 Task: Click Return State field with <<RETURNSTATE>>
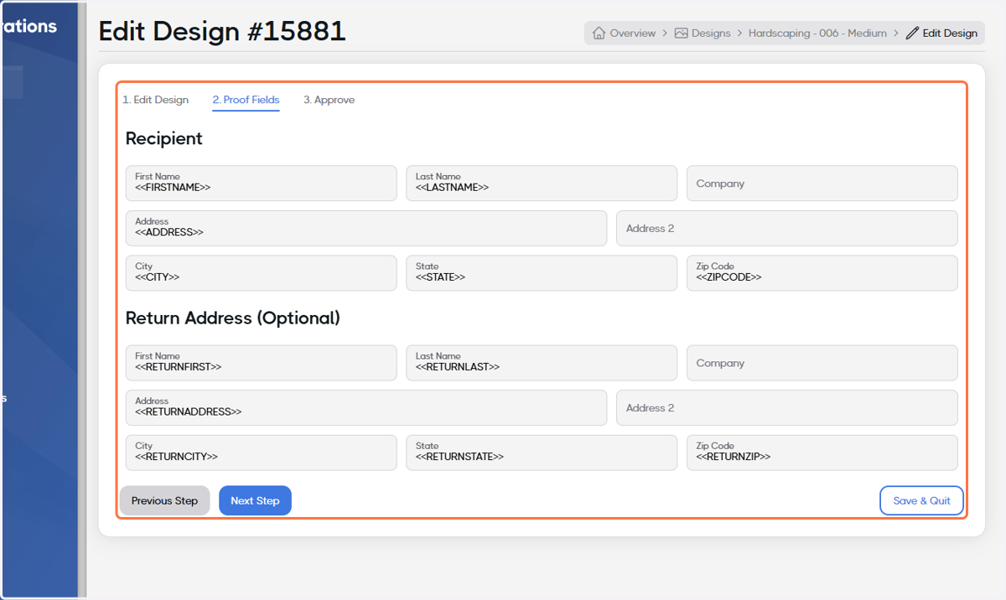tap(542, 453)
